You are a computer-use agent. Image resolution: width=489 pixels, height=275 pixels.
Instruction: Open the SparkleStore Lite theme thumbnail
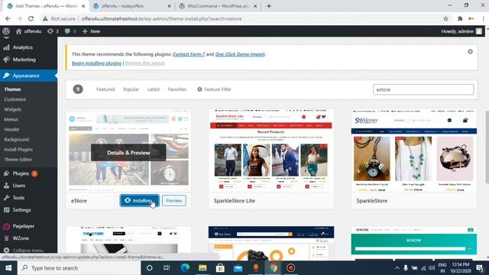click(x=271, y=150)
